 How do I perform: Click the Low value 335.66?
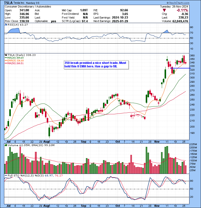point(24,18)
